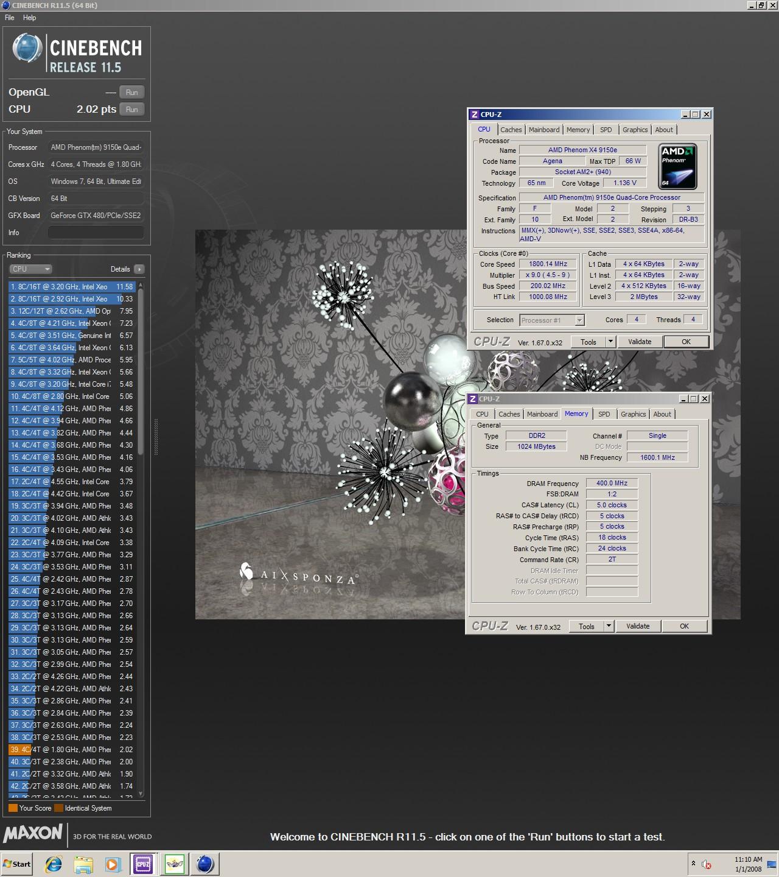
Task: Select ranking entry 17 2C/4T at 4.55 GHz
Action: tap(72, 481)
